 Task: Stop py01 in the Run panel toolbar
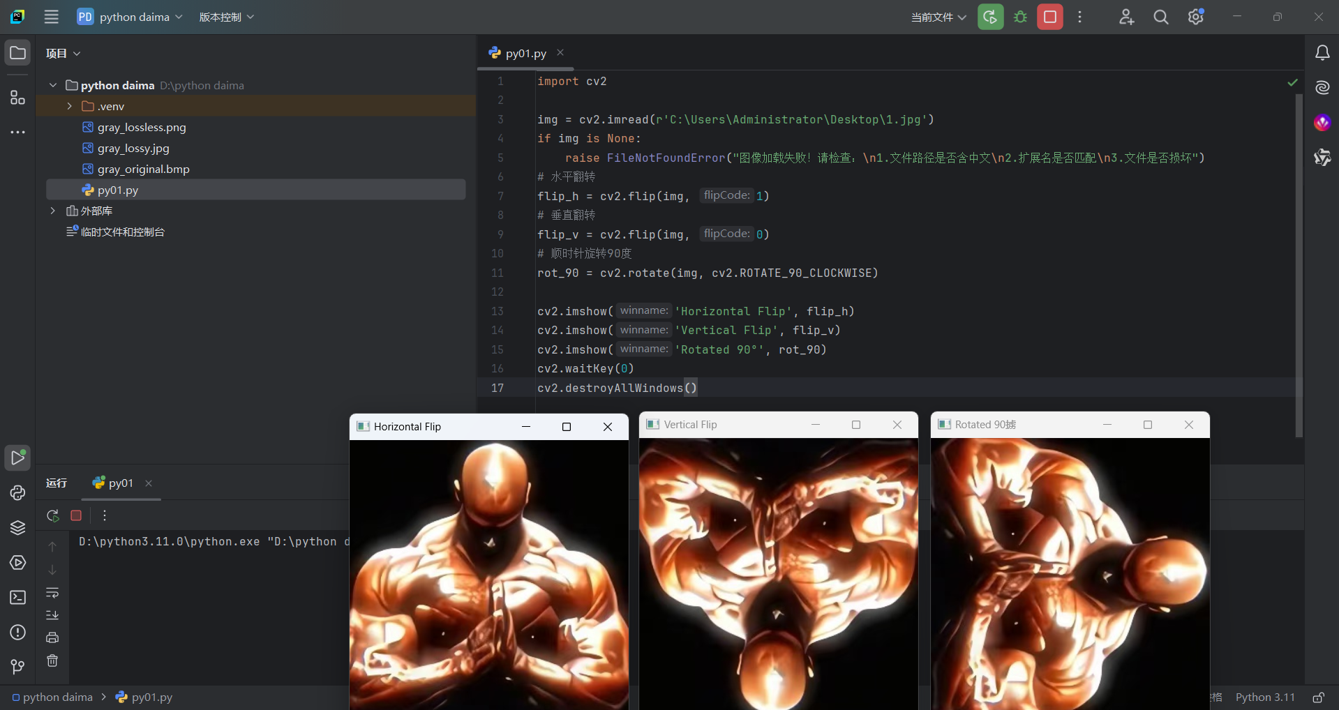point(76,515)
